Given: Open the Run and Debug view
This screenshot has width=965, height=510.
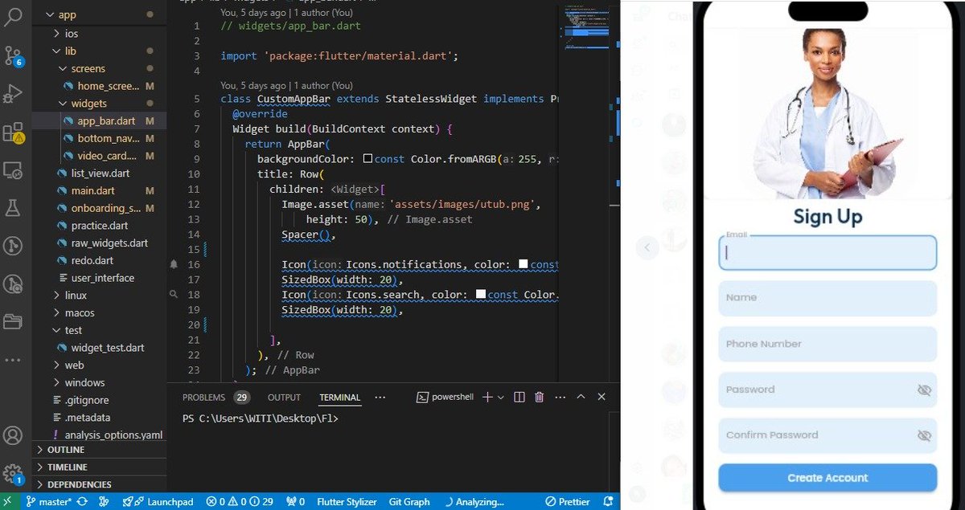Looking at the screenshot, I should (x=13, y=93).
